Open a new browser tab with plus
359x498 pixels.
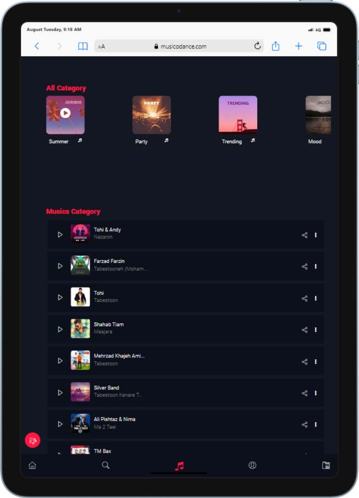[298, 46]
